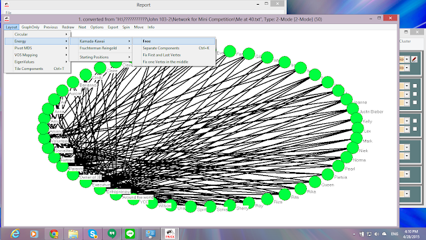Expand the Pivot MDS submenu
Image resolution: width=426 pixels, height=240 pixels.
click(37, 48)
